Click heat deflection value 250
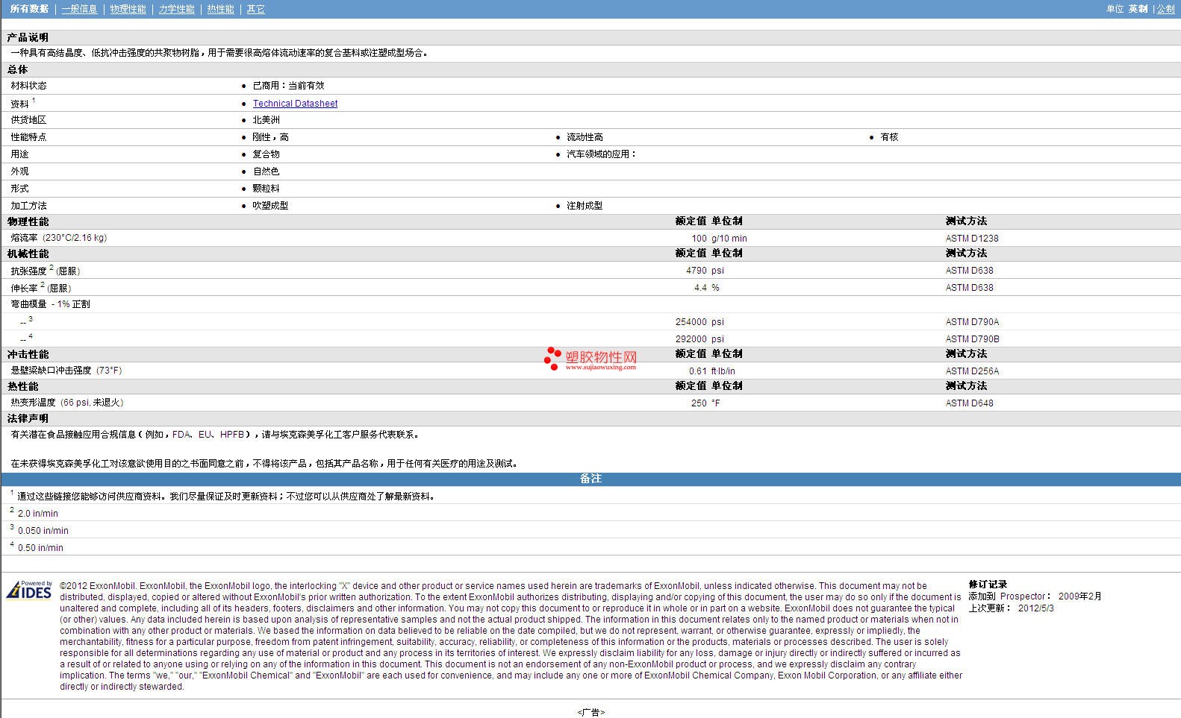Viewport: 1181px width, 718px height. 699,403
